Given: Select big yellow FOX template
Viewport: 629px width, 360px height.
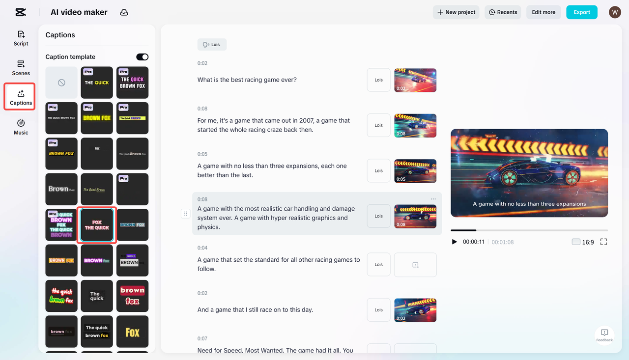Looking at the screenshot, I should [x=132, y=332].
